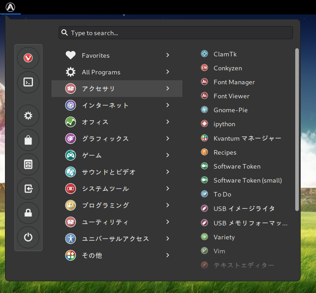
Task: Click the search magnifier icon
Action: [x=65, y=32]
